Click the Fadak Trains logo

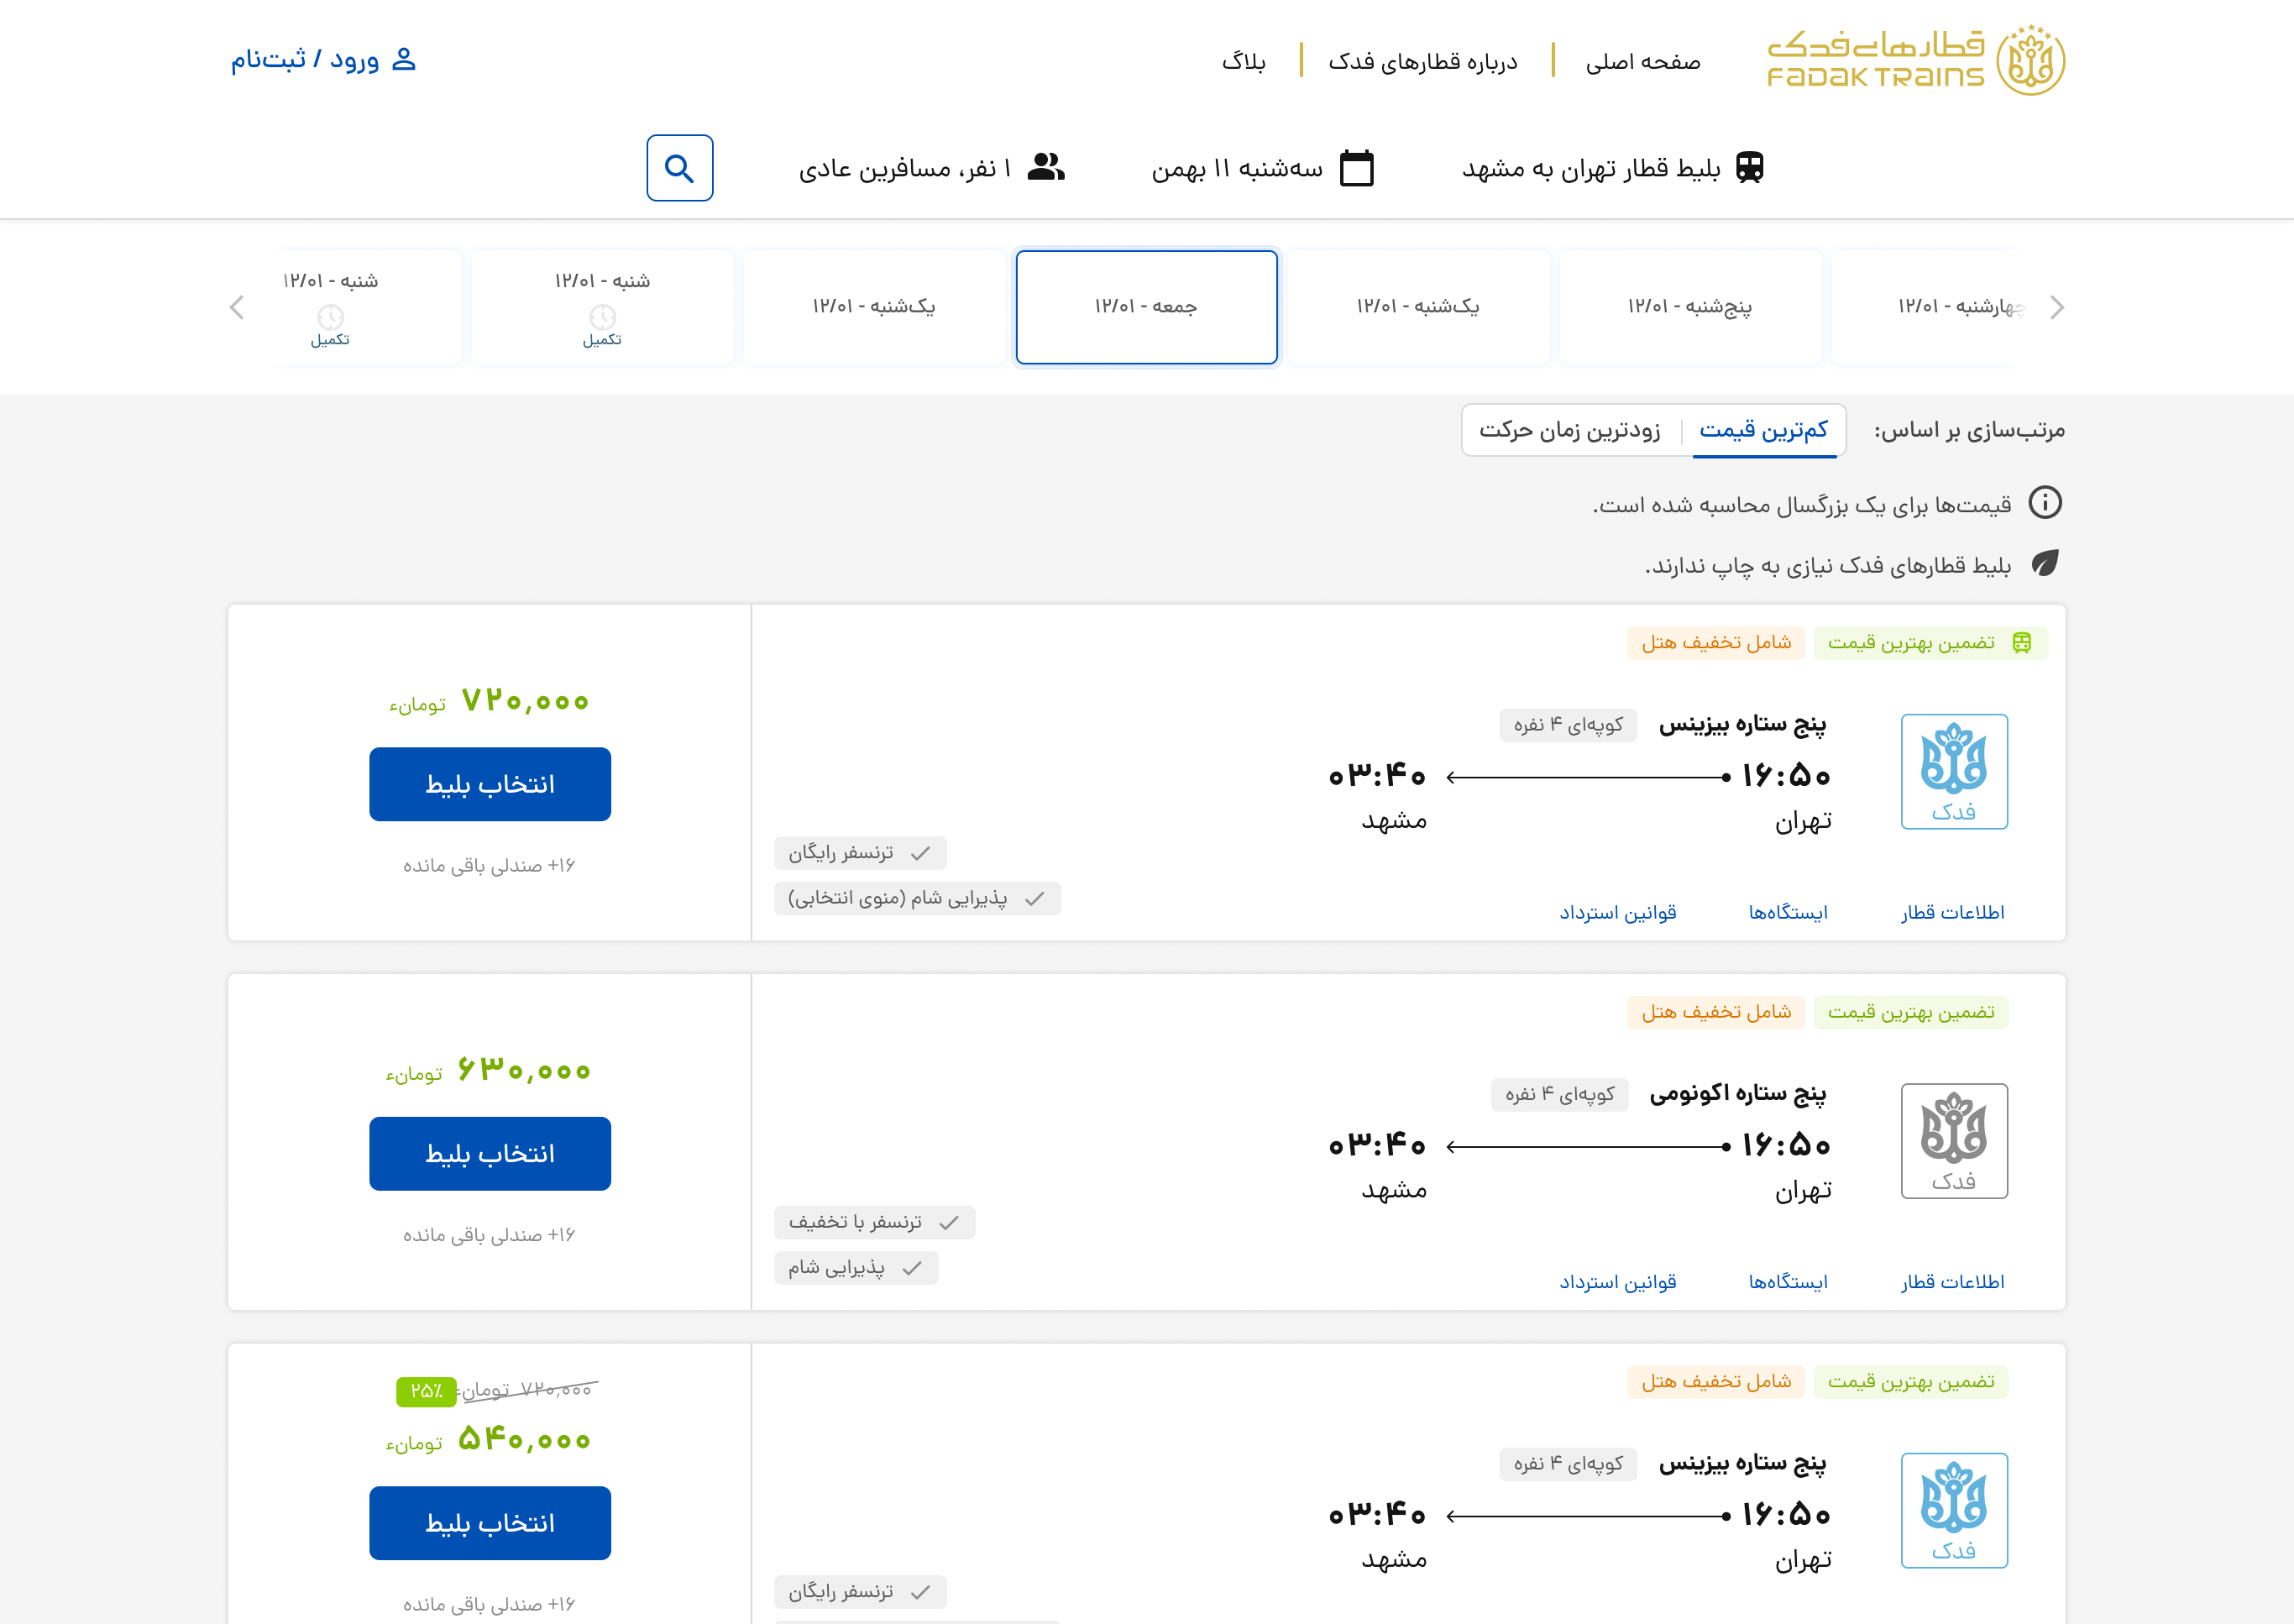pyautogui.click(x=1915, y=61)
